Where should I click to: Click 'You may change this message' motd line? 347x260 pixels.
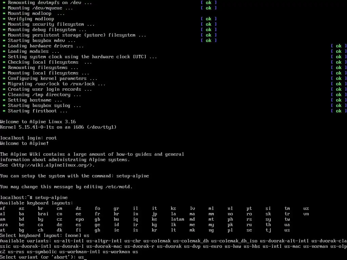66,187
